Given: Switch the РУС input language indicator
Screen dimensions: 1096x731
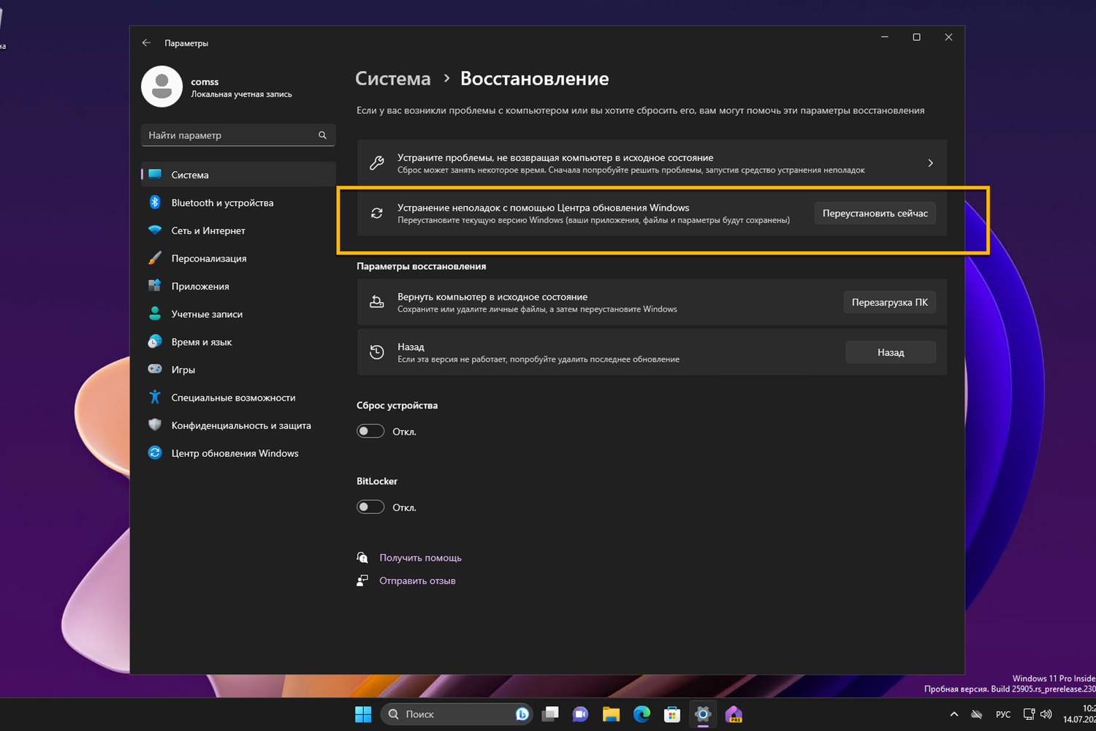Looking at the screenshot, I should click(x=1003, y=714).
